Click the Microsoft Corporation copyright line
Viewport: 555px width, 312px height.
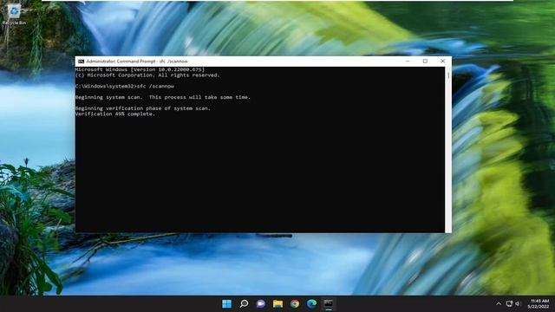147,75
